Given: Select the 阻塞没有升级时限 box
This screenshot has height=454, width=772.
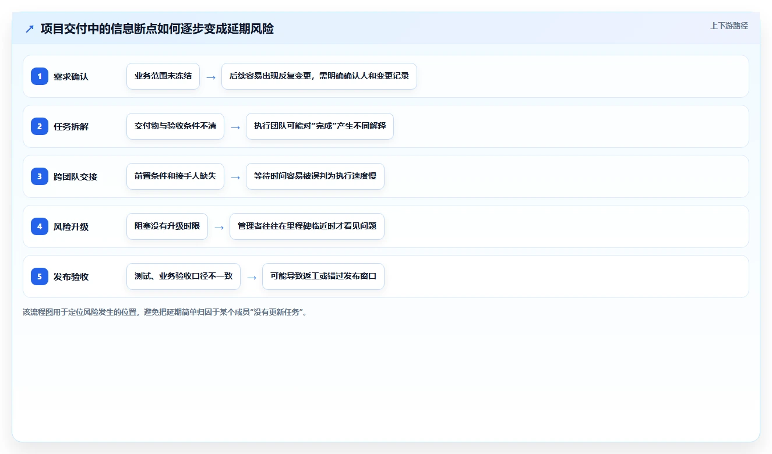Looking at the screenshot, I should pyautogui.click(x=167, y=226).
